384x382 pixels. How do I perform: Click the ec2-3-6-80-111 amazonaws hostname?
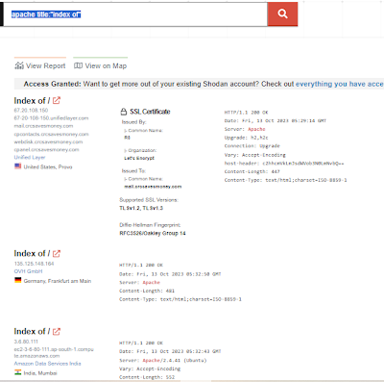[54, 352]
